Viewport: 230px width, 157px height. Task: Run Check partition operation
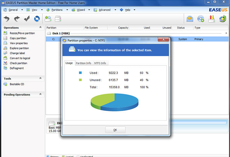(18, 63)
